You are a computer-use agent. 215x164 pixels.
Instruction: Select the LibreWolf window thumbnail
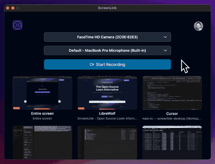pyautogui.click(x=107, y=93)
